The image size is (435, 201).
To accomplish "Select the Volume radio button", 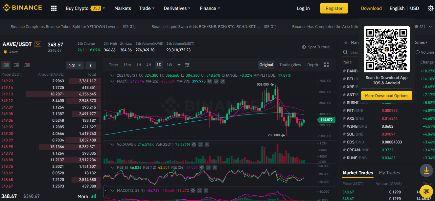I will pos(418,52).
